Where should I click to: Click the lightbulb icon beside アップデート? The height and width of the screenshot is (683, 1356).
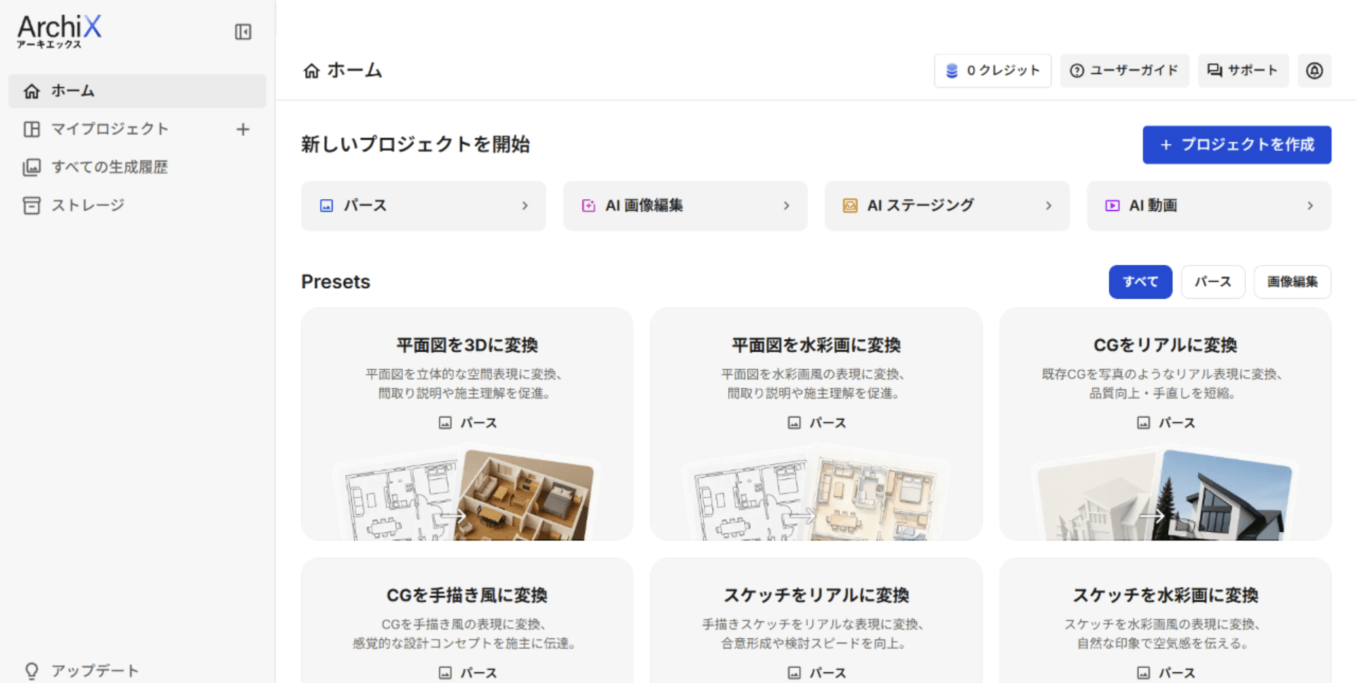pyautogui.click(x=32, y=671)
